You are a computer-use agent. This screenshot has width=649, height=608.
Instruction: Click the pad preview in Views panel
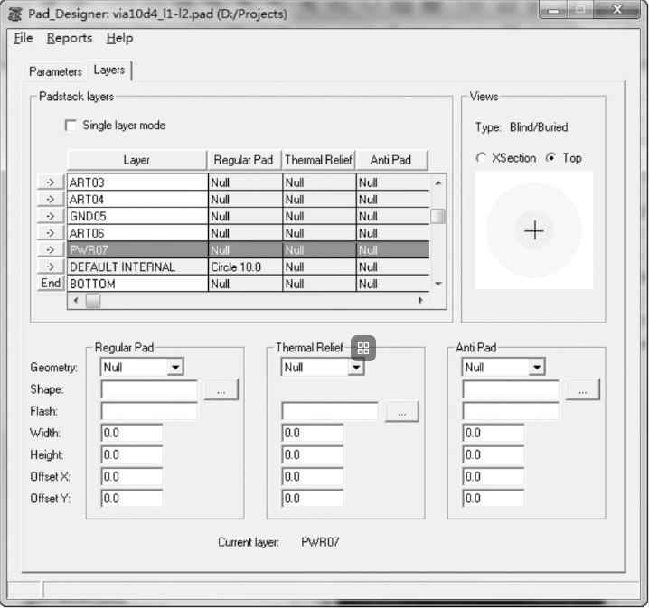pos(534,230)
